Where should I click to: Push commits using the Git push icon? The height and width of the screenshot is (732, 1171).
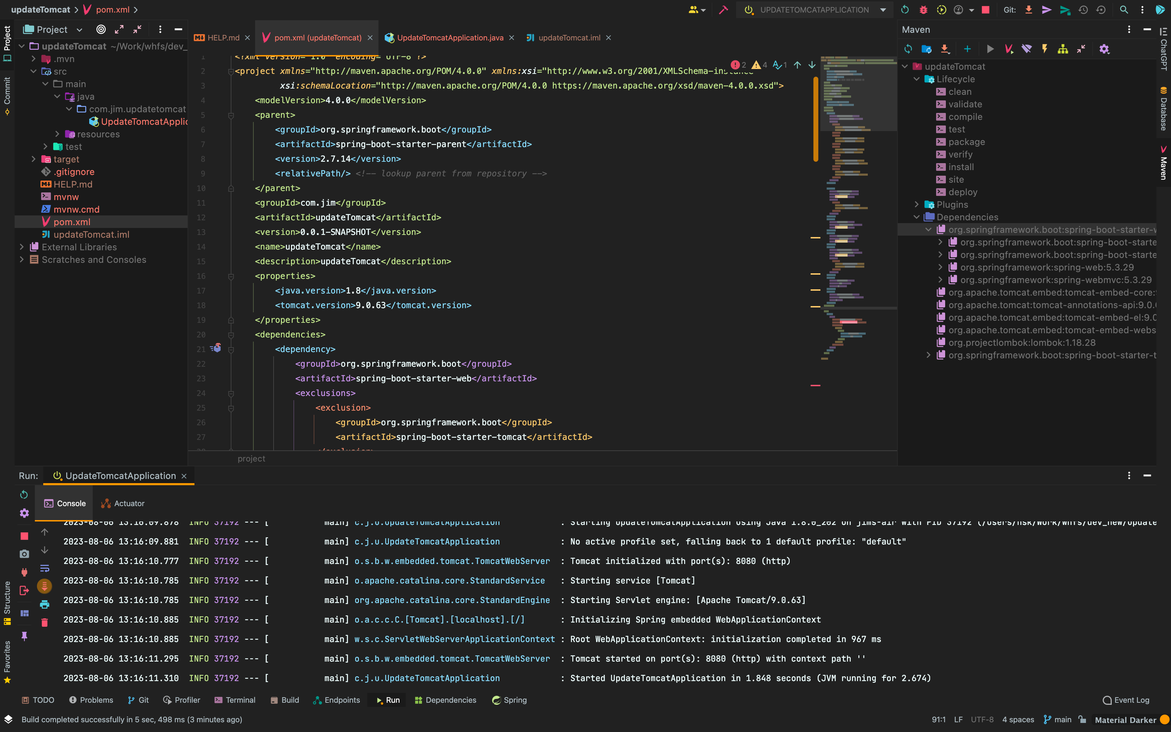click(x=1047, y=10)
